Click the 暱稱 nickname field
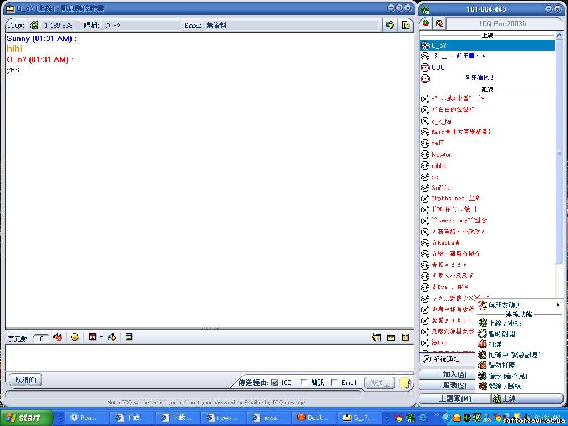Image resolution: width=568 pixels, height=426 pixels. (x=141, y=26)
